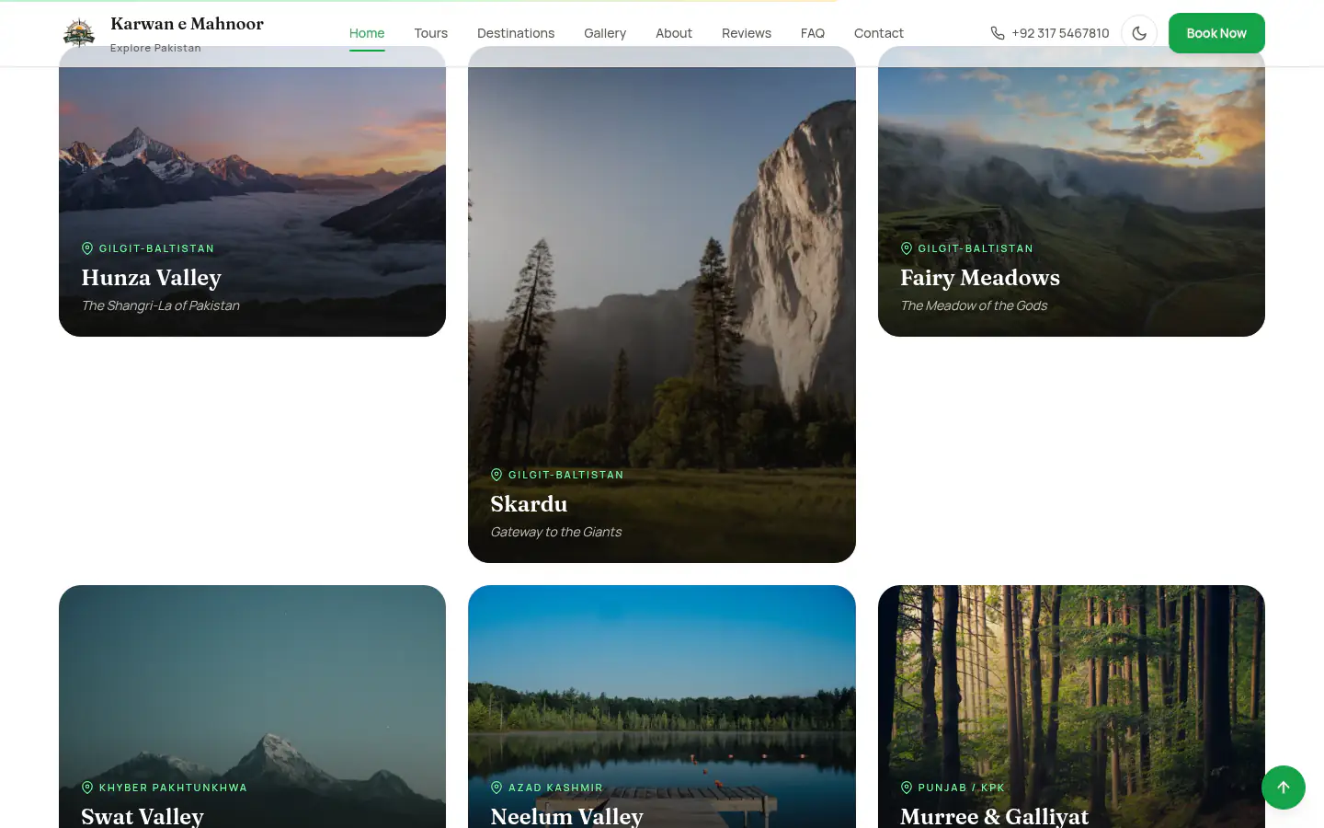
Task: Click the Swat Valley heading
Action: click(143, 816)
